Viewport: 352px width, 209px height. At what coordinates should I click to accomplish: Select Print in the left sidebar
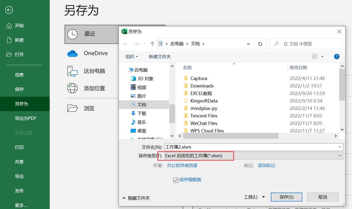point(19,147)
